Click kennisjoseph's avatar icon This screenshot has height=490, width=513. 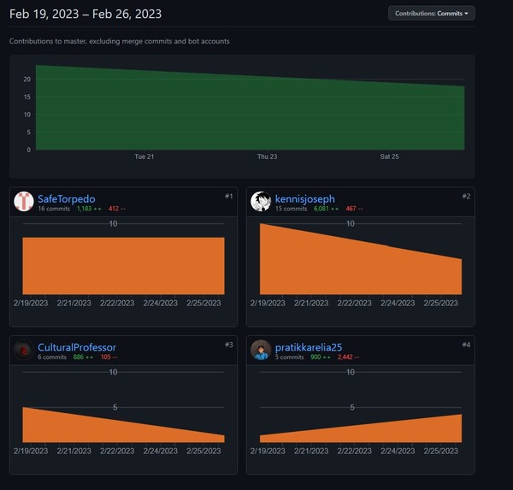tap(261, 201)
